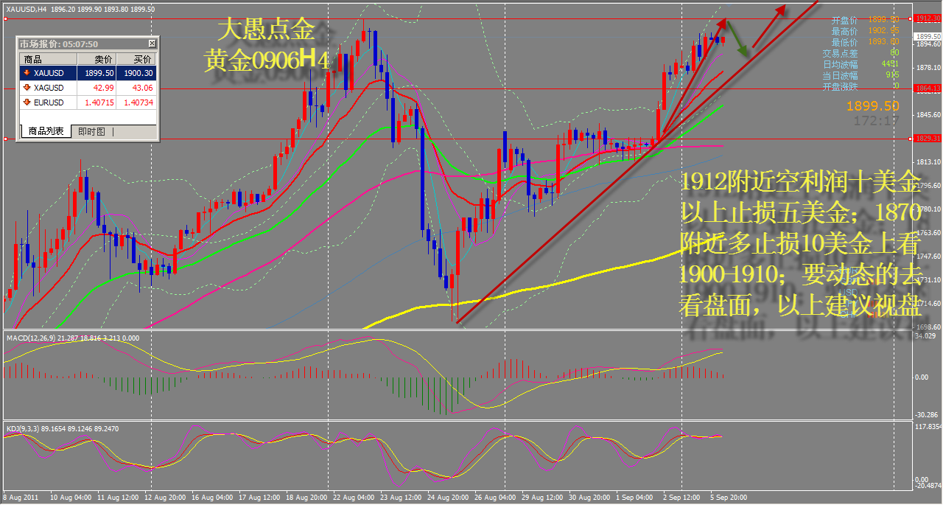Click the down-arrow icon beside XAUUSD
This screenshot has width=943, height=505.
pyautogui.click(x=27, y=74)
